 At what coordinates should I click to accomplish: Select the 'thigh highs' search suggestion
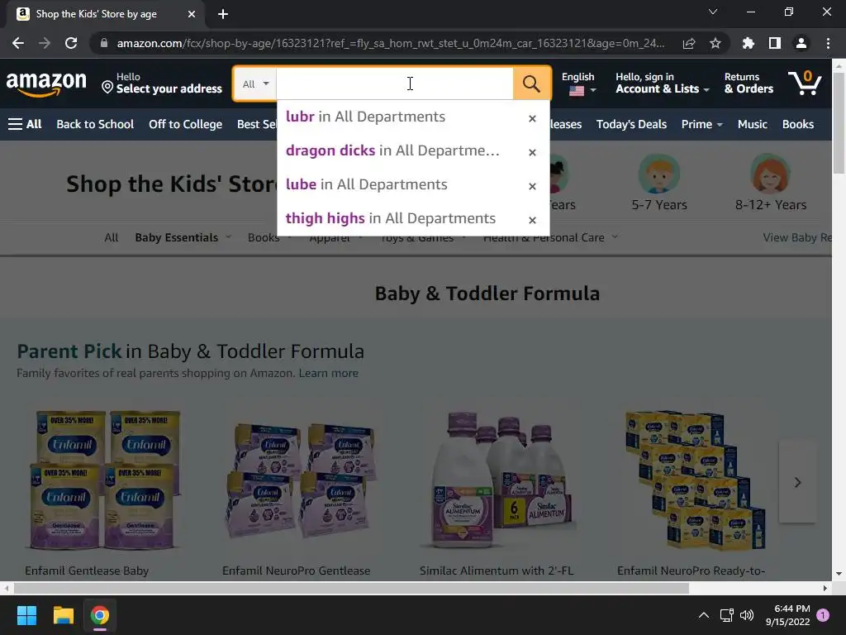[391, 218]
